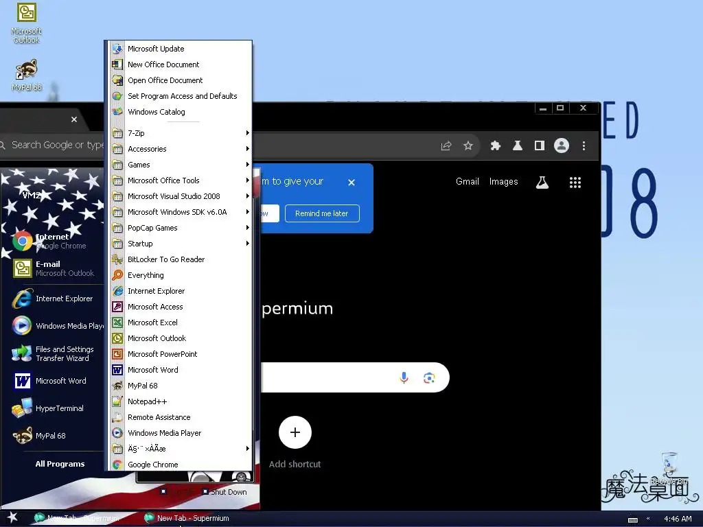Expand the Startup folder arrow

click(247, 244)
